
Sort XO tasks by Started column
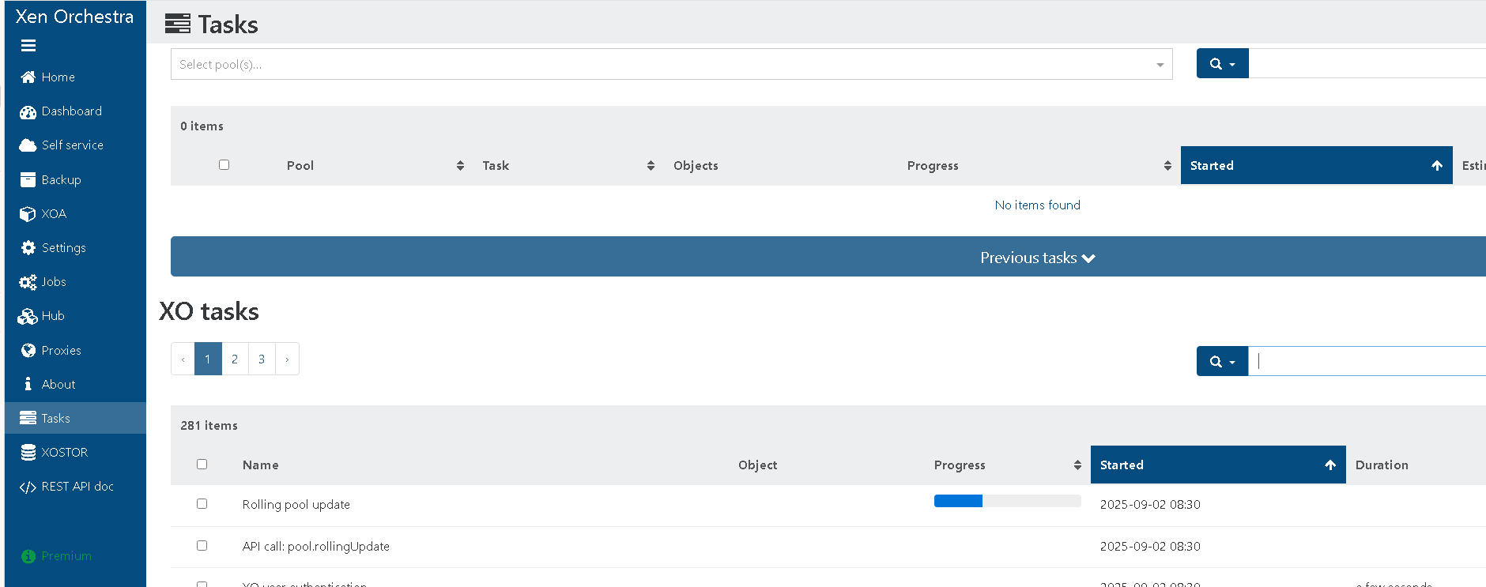coord(1218,465)
